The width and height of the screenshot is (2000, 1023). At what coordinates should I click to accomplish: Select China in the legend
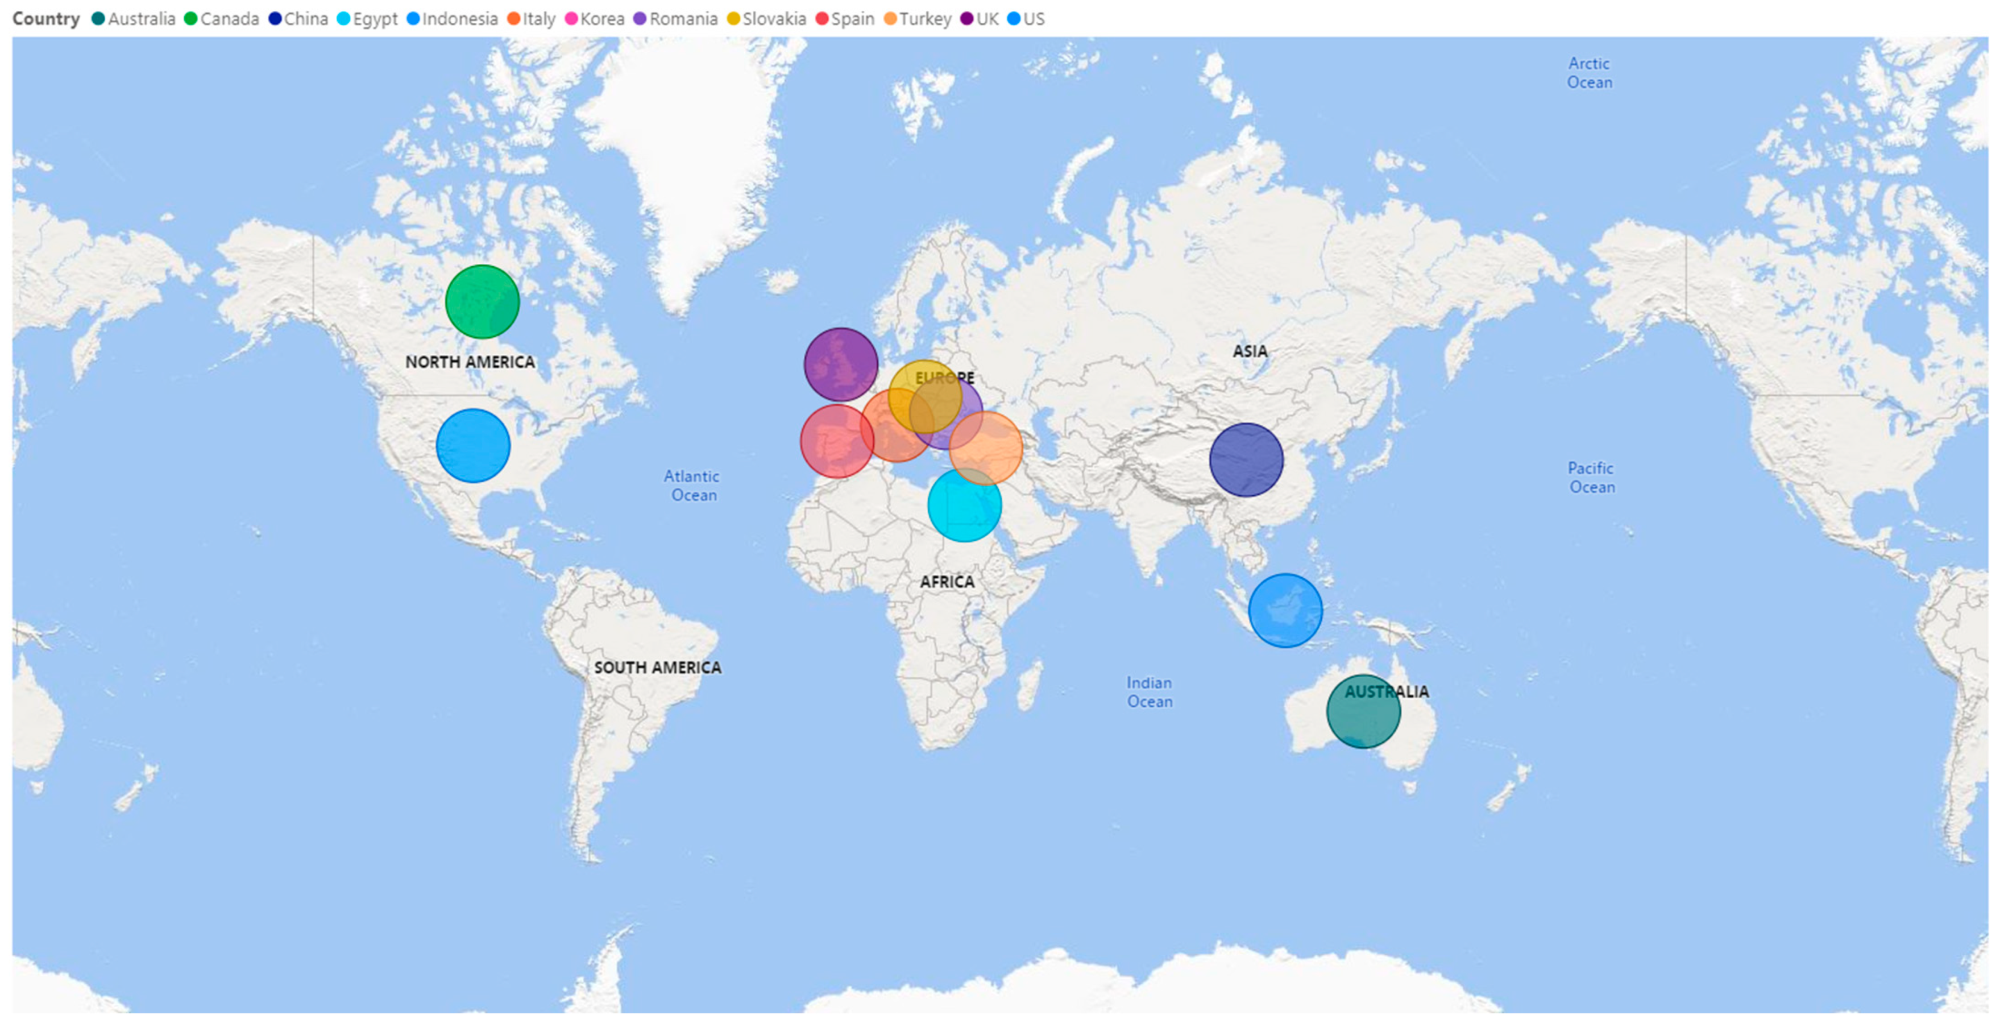[306, 19]
